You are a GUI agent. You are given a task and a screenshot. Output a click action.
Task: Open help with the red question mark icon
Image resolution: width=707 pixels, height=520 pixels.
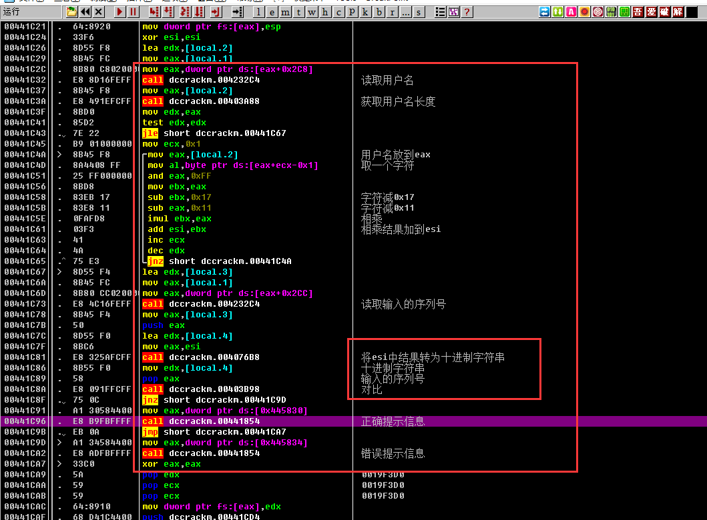click(467, 12)
